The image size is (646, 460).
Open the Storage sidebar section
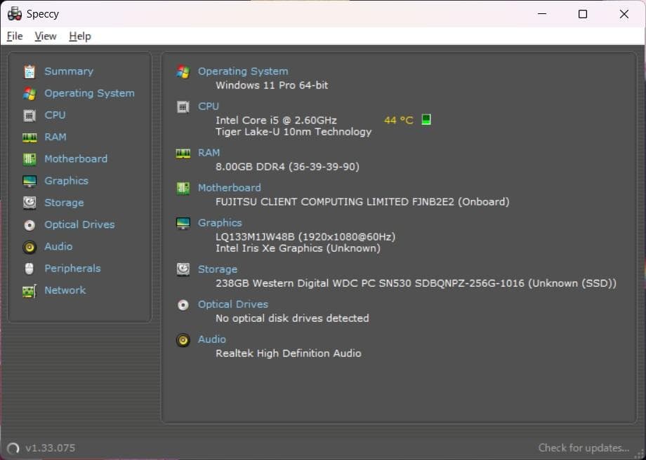64,203
